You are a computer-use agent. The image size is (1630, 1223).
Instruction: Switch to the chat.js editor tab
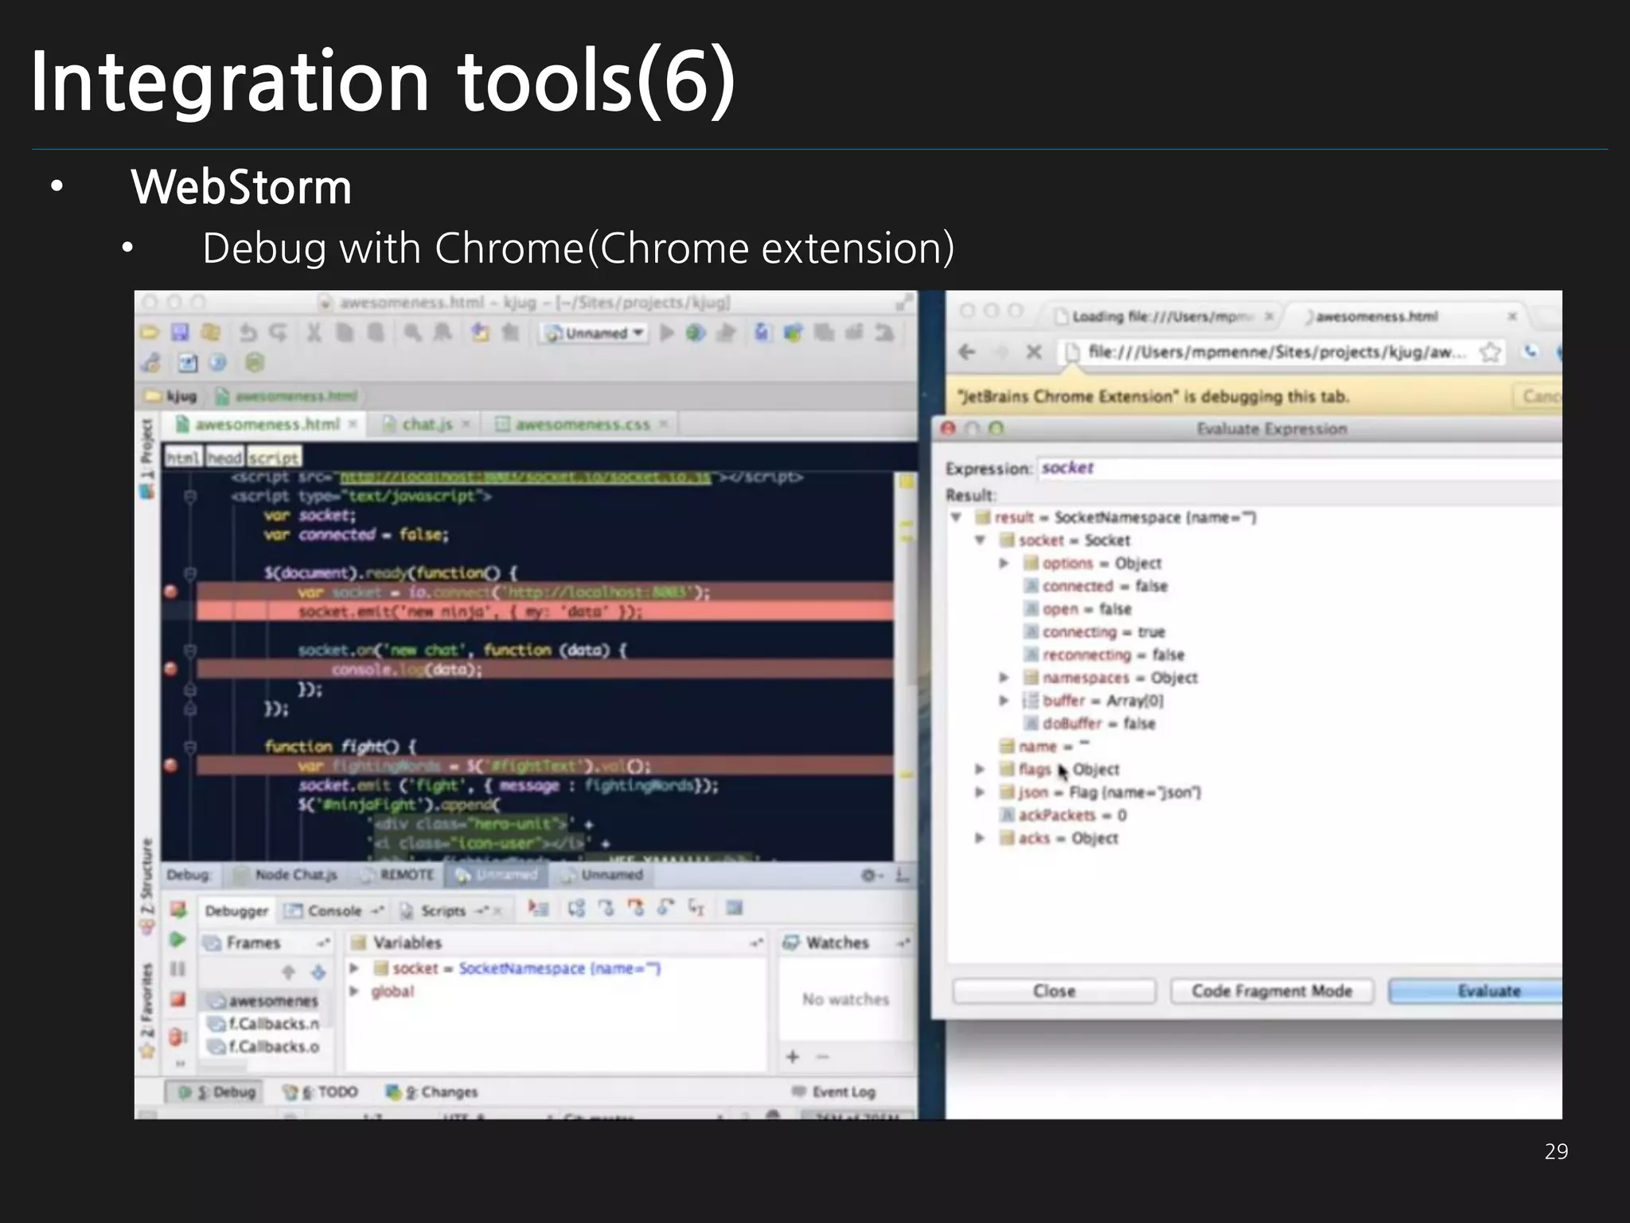click(427, 424)
